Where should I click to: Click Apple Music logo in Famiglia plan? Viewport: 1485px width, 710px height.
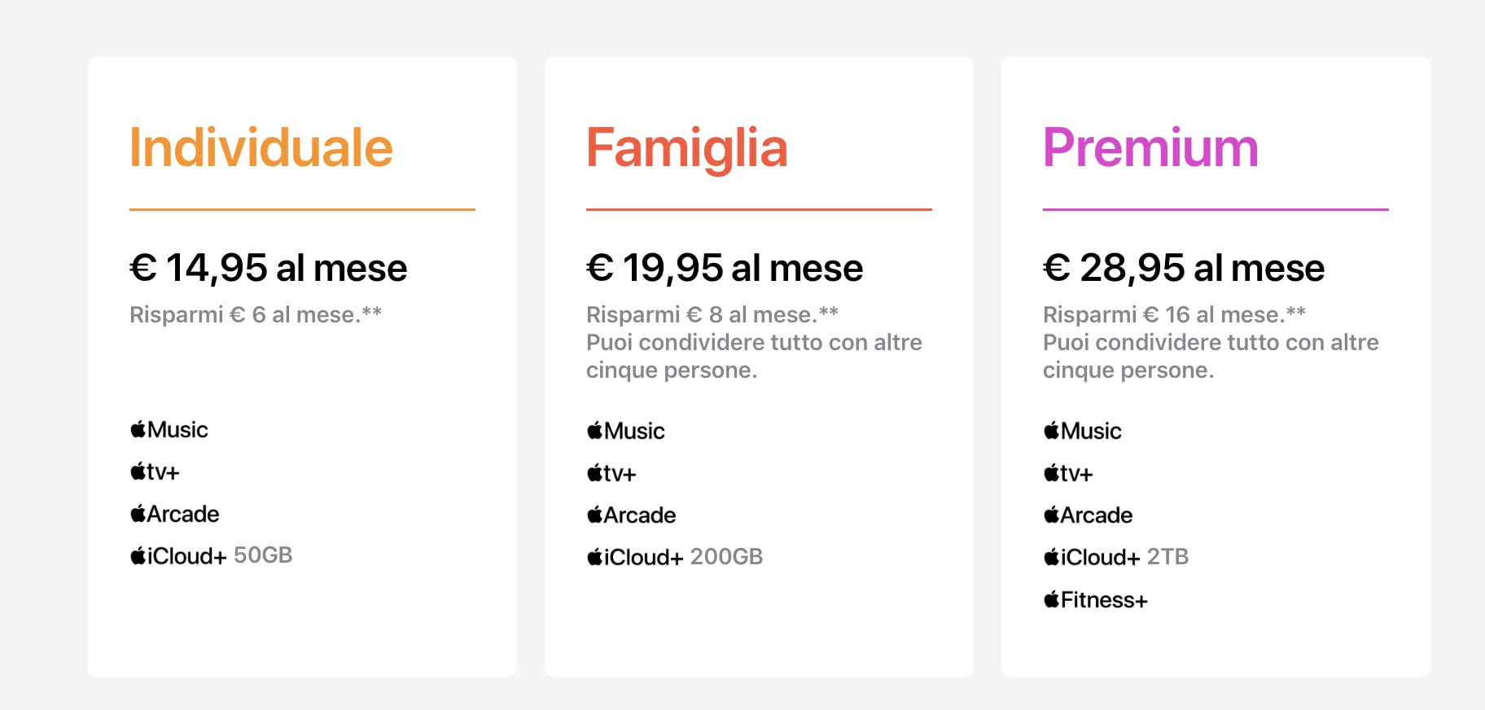[x=626, y=432]
